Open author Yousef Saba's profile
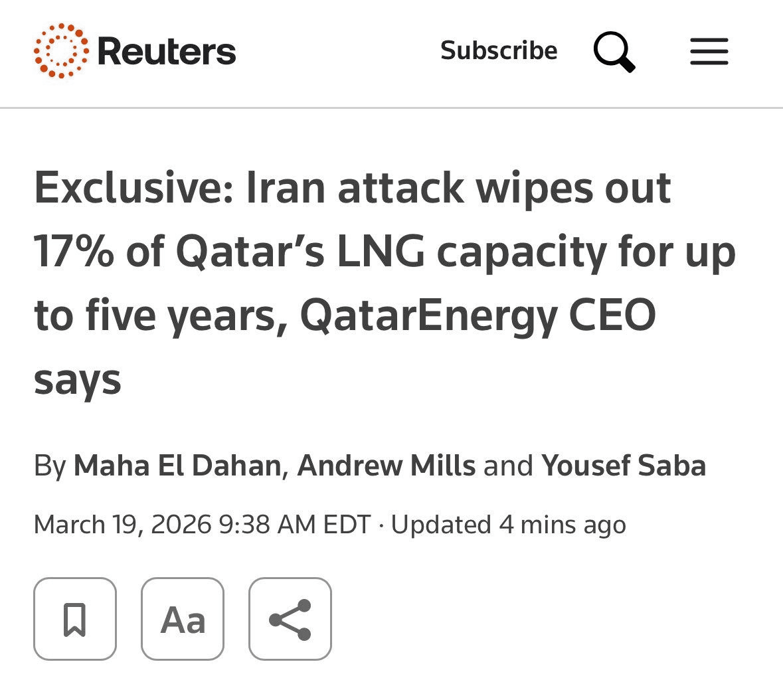 624,466
